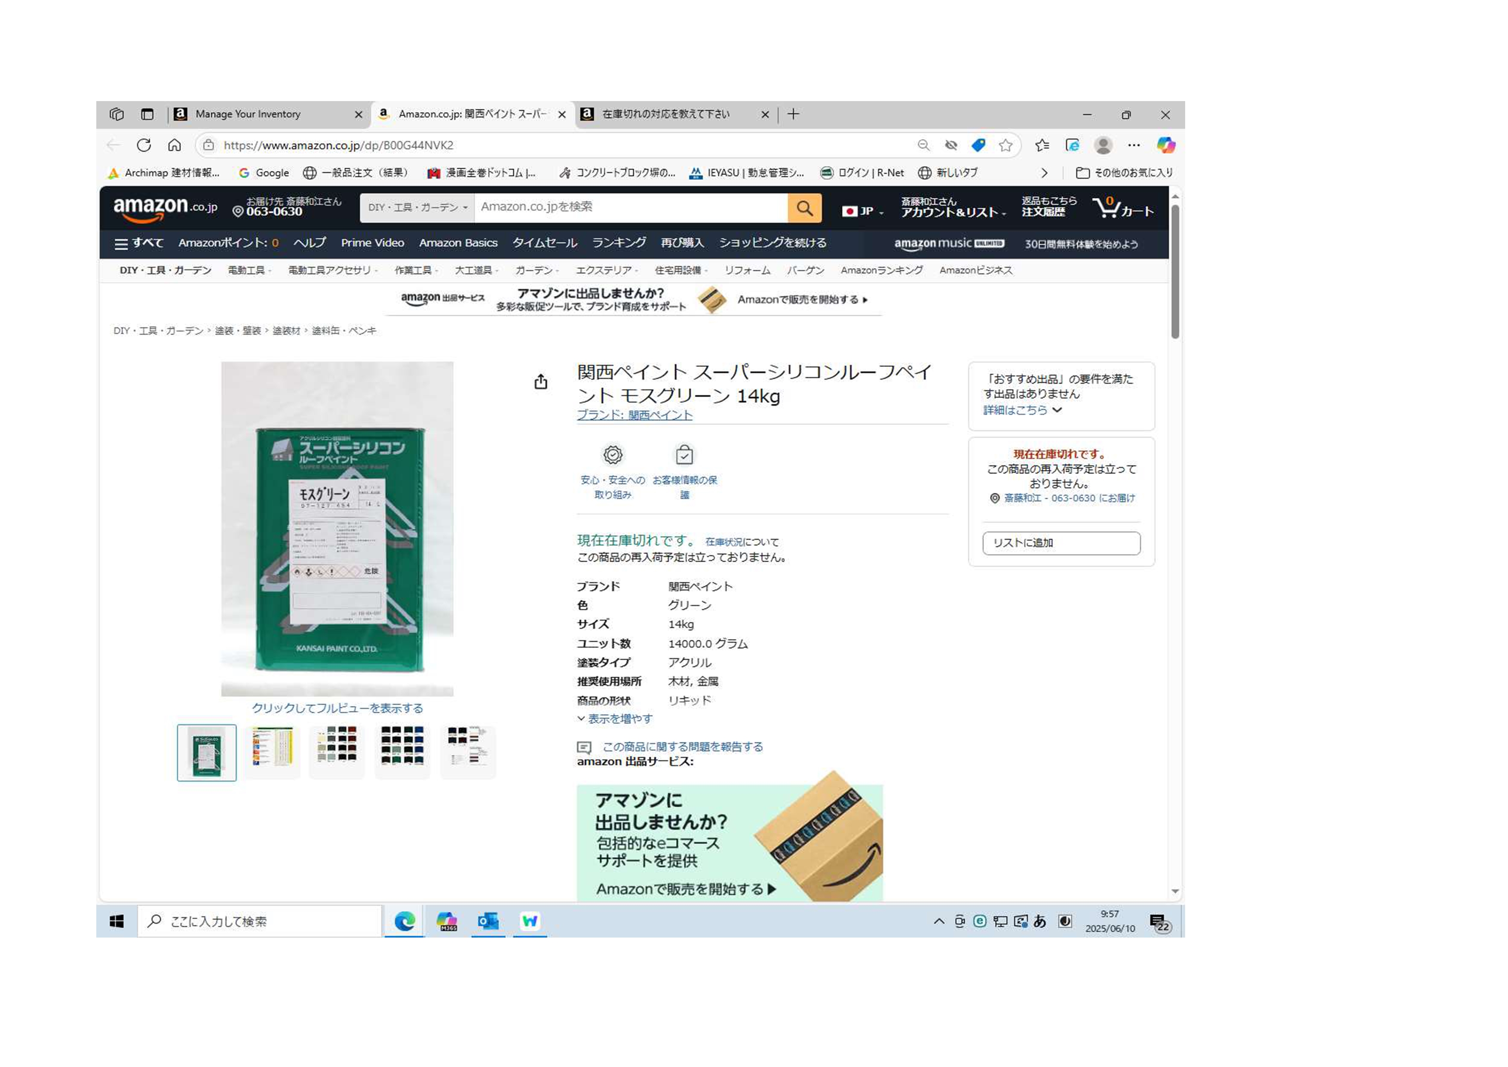This screenshot has width=1508, height=1067.
Task: Click the share icon beside product image
Action: [x=540, y=382]
